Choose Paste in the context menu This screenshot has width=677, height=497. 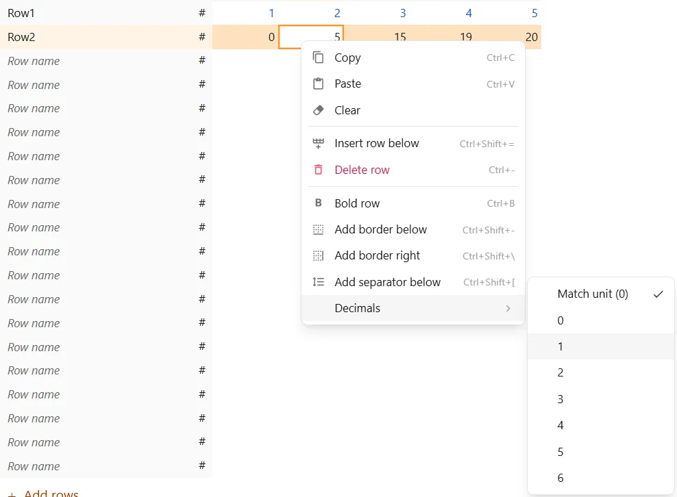click(413, 84)
